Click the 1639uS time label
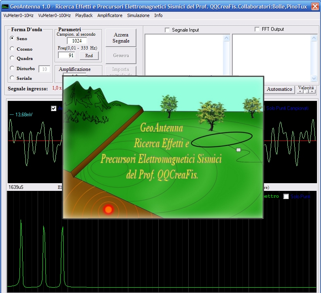Image resolution: width=321 pixels, height=293 pixels. coord(16,187)
